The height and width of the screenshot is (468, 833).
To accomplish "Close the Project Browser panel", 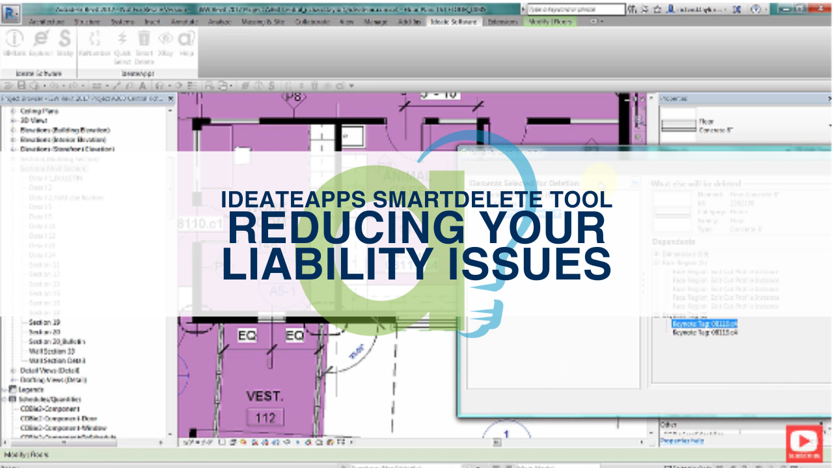I will [x=171, y=99].
